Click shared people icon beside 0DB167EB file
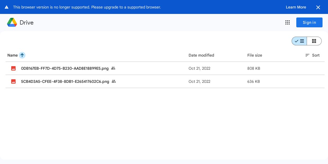The image size is (328, 164). 113,68
